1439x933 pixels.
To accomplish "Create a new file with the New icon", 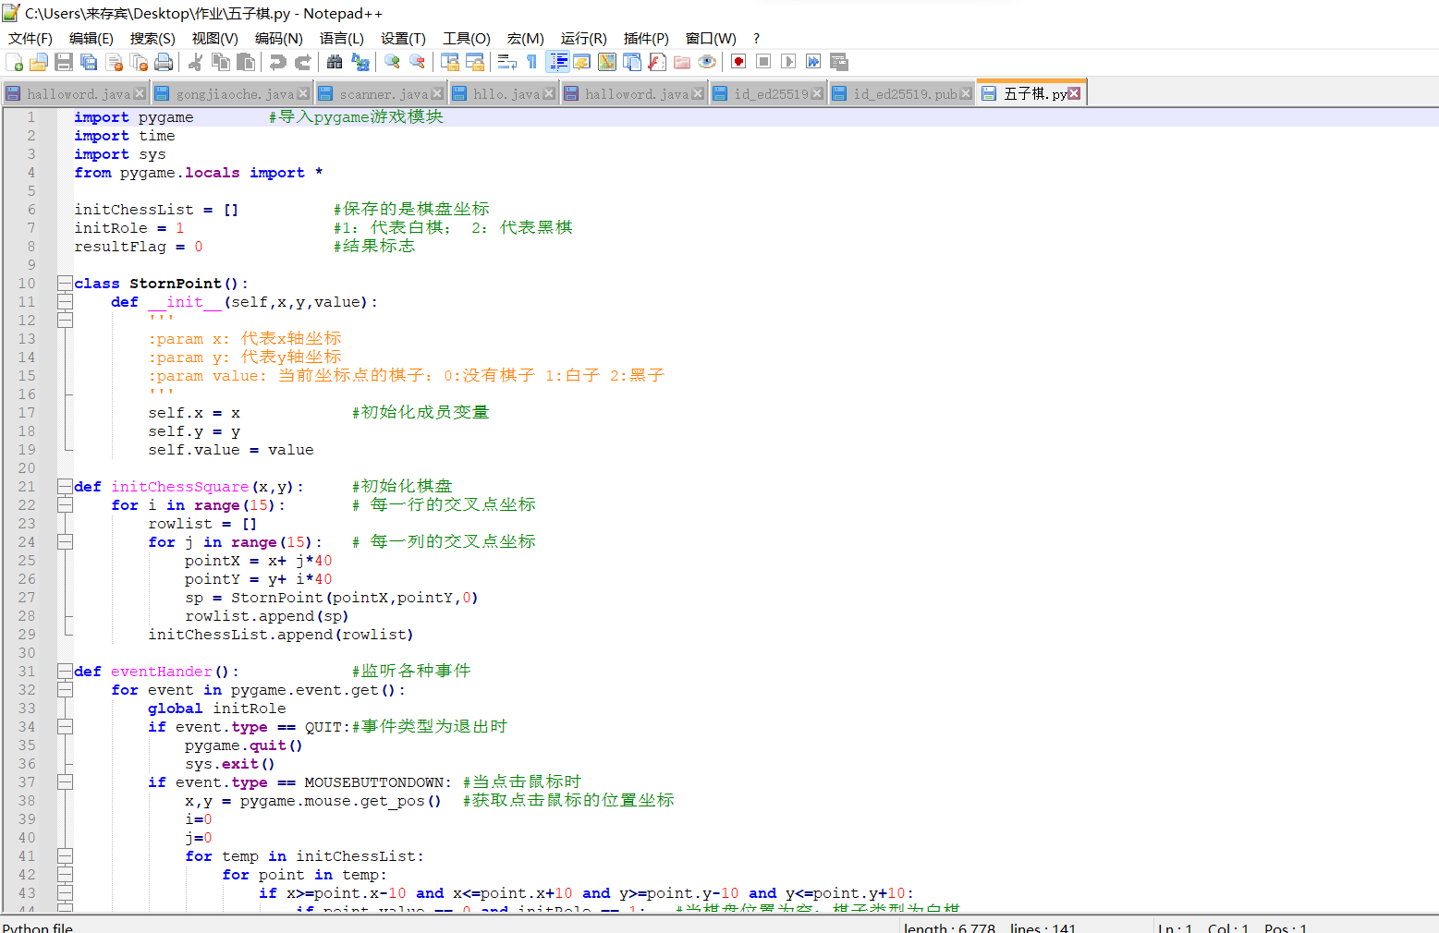I will pos(15,62).
